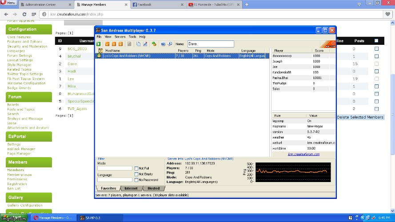This screenshot has width=395, height=222.
Task: Check the No Password filter option
Action: [136, 180]
